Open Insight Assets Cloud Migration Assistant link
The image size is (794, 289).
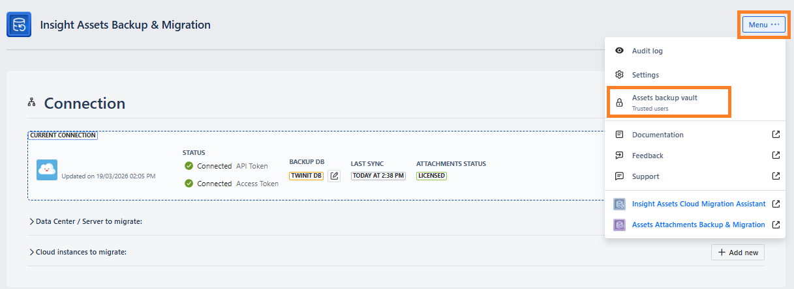point(699,204)
